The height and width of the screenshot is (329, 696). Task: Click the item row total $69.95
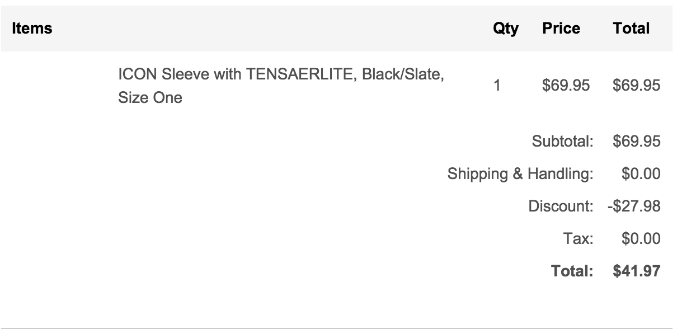pyautogui.click(x=637, y=86)
